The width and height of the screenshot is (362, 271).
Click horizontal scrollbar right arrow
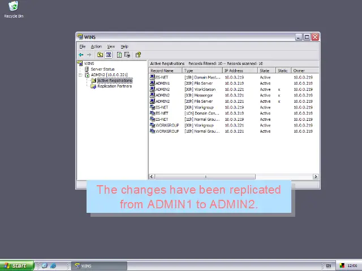point(316,177)
